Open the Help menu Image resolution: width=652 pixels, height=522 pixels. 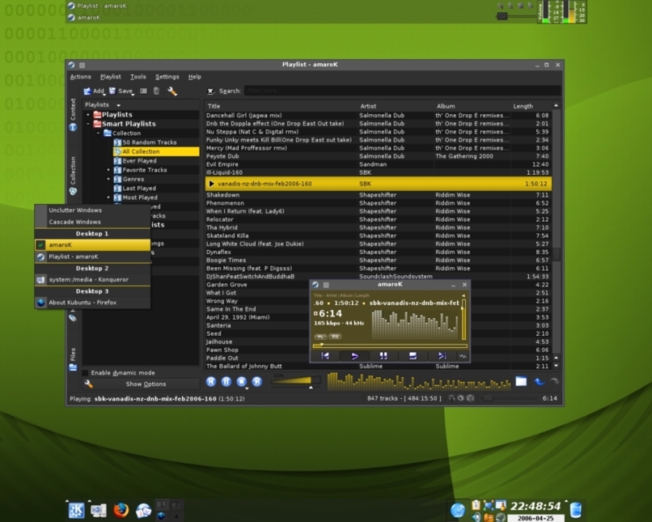(194, 77)
